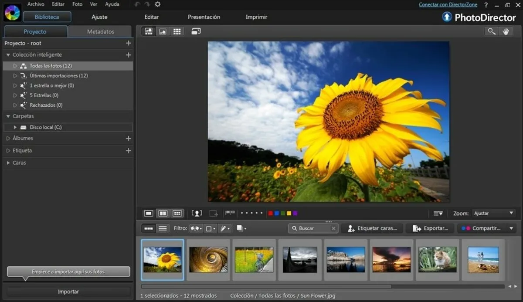Toggle list view in the filmstrip

[x=163, y=228]
